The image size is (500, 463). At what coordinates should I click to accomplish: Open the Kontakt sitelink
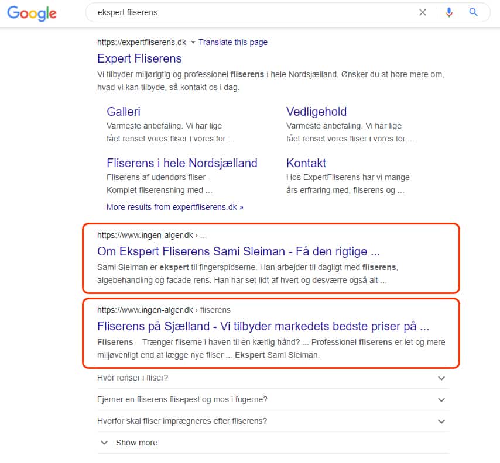[306, 163]
